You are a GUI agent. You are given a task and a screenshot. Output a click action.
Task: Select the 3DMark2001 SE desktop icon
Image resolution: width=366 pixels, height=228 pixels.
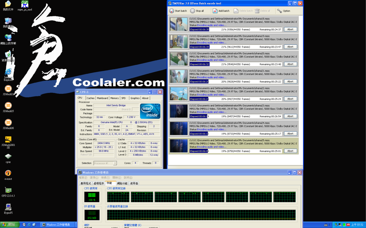click(8, 142)
